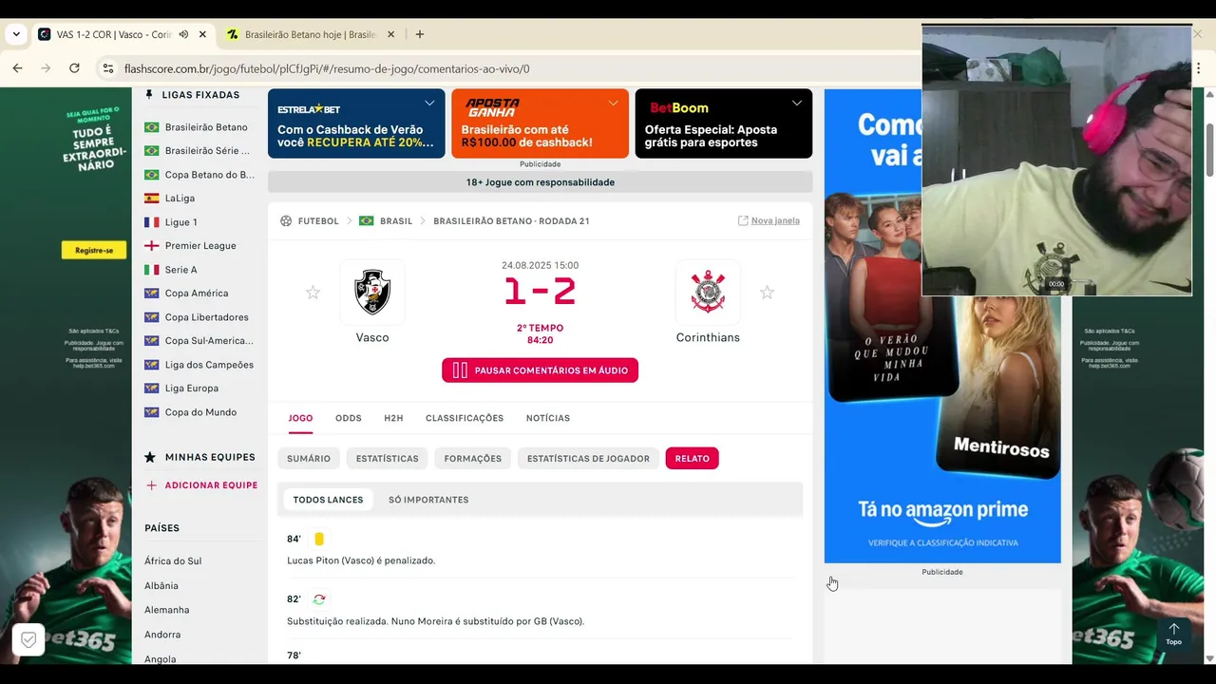The width and height of the screenshot is (1216, 684).
Task: Expand the EstrelaBet ad chevron
Action: [429, 103]
